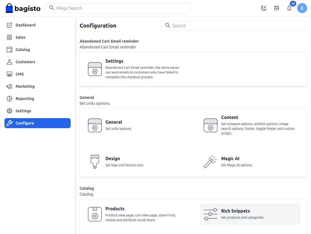The height and width of the screenshot is (234, 311).
Task: Open Catalog sidebar menu label
Action: pyautogui.click(x=23, y=50)
